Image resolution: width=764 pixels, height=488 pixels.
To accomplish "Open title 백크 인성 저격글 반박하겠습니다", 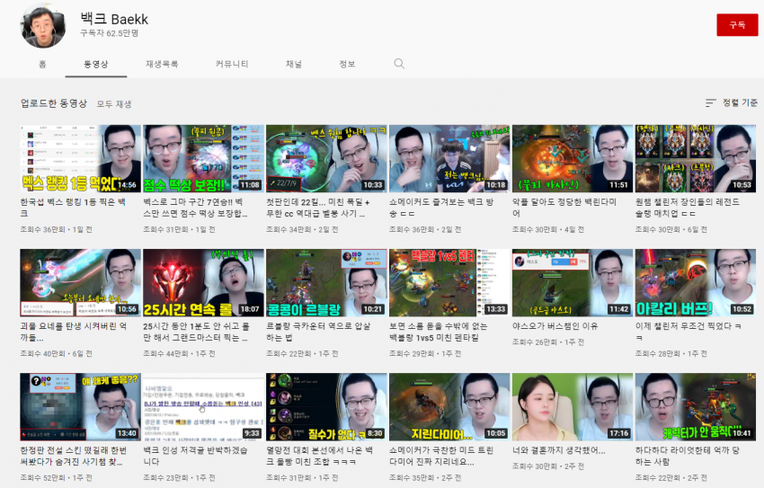I will tap(195, 456).
